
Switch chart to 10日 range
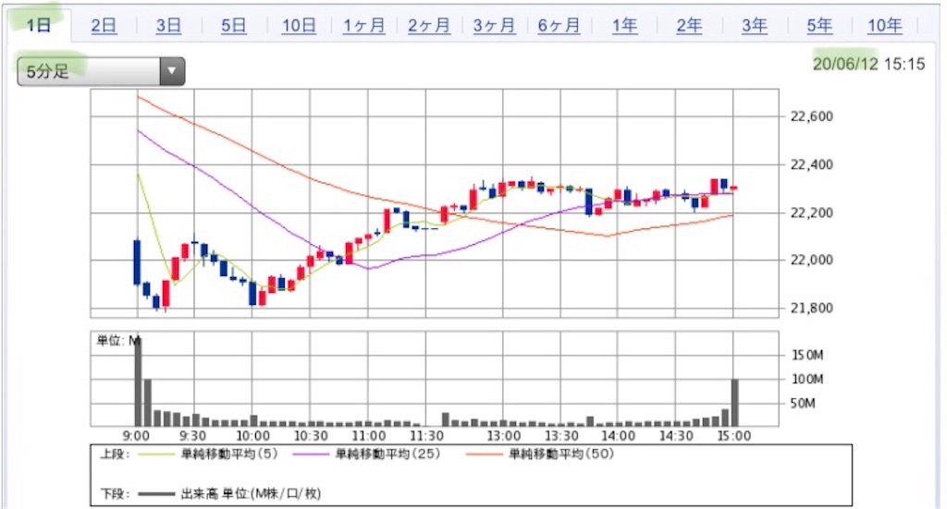[299, 25]
